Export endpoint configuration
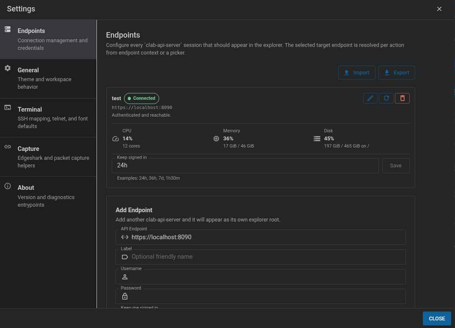Viewport: 455px width, 328px height. pos(397,72)
